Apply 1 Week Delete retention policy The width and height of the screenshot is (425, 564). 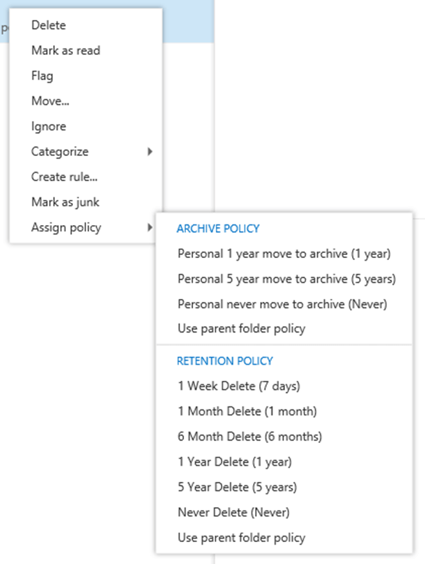click(x=239, y=386)
